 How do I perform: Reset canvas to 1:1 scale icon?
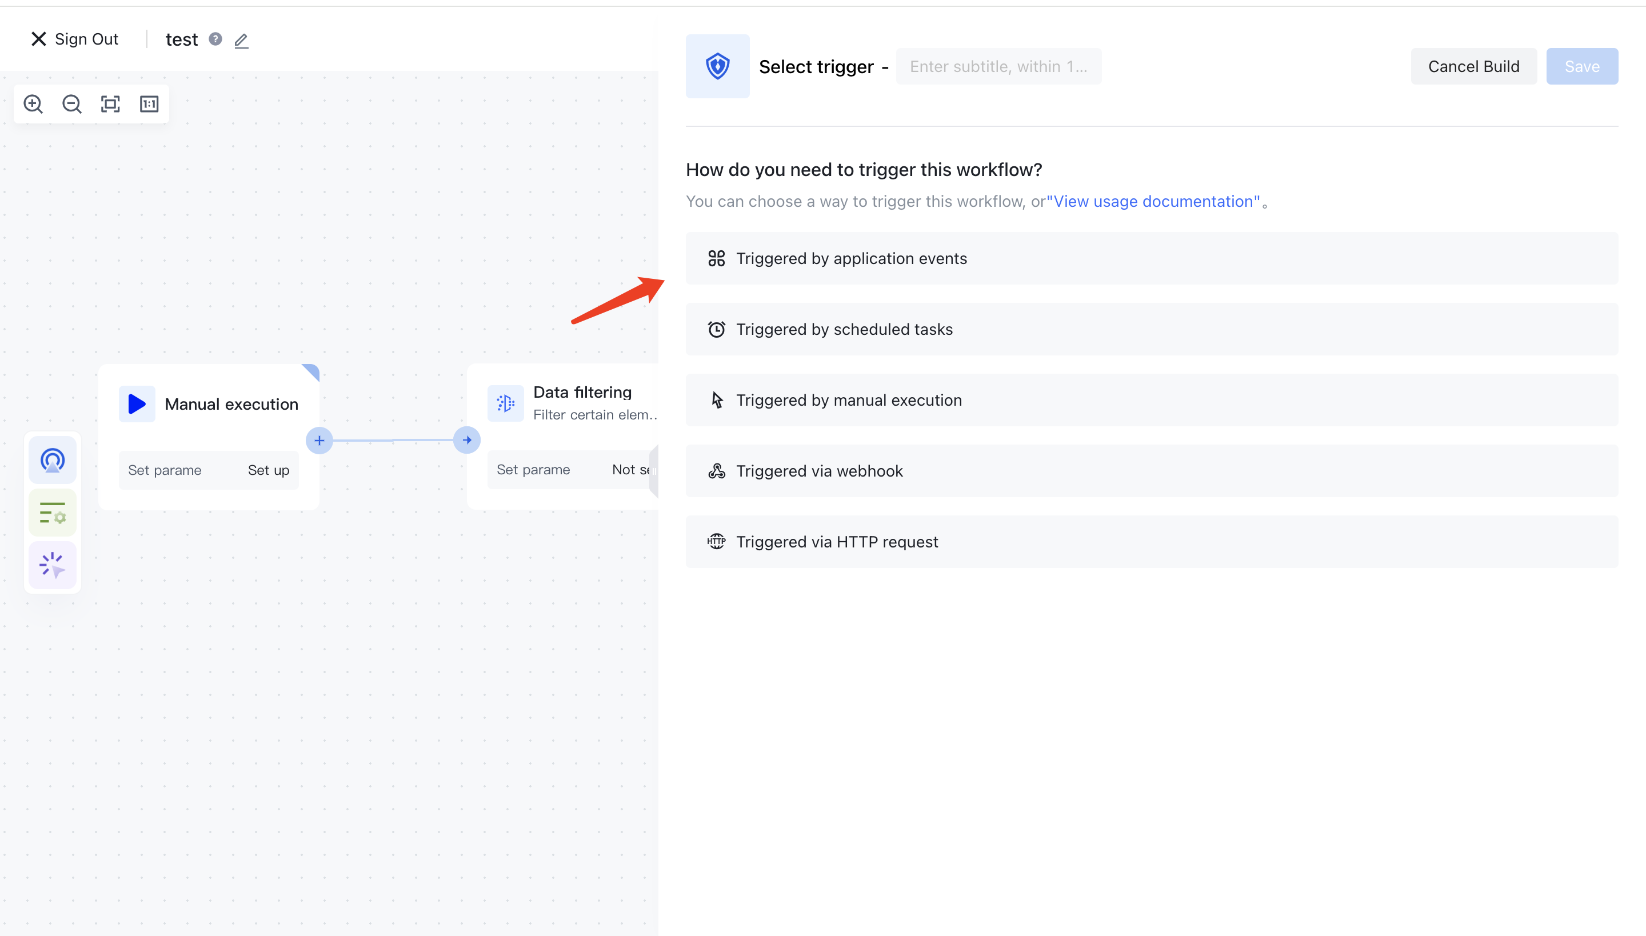(x=149, y=104)
